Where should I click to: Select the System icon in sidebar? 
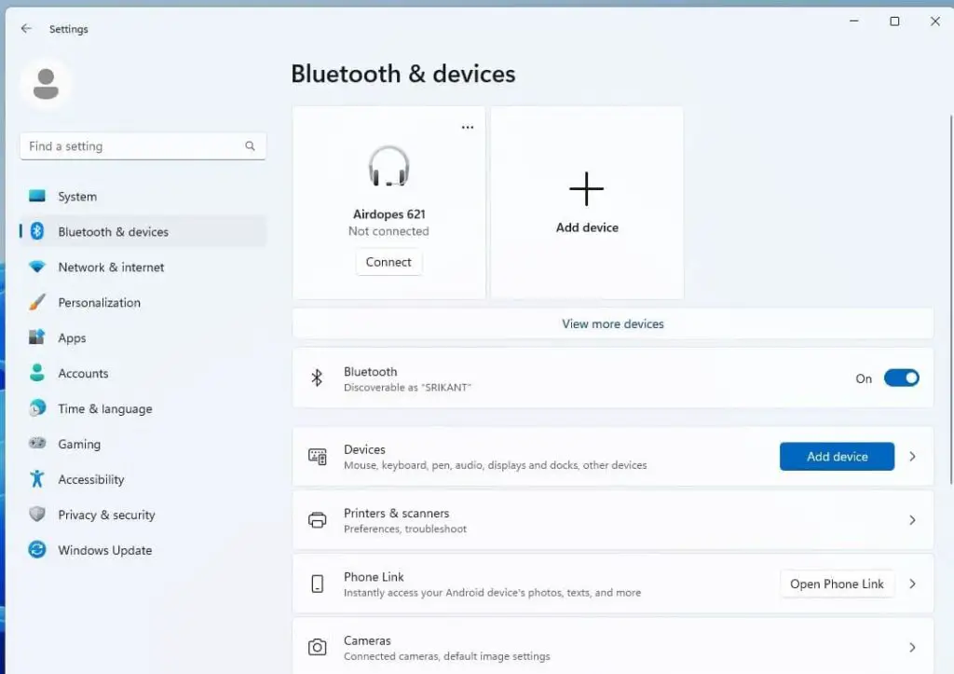(36, 197)
